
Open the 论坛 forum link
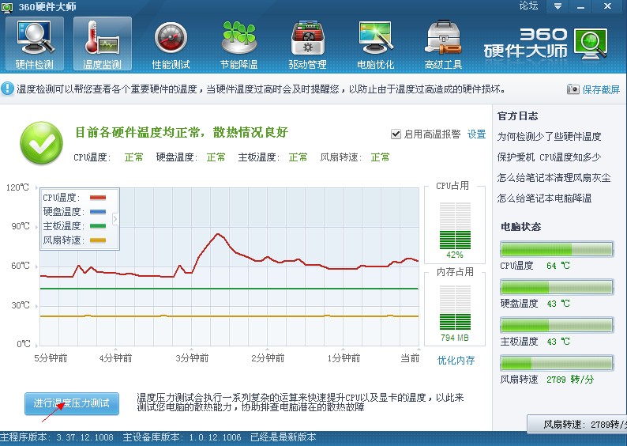click(x=528, y=6)
